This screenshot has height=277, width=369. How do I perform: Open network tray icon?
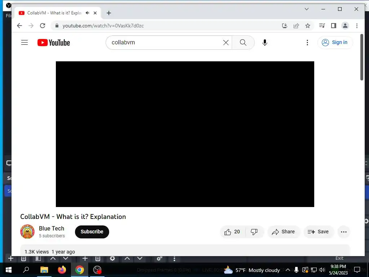pos(314,270)
